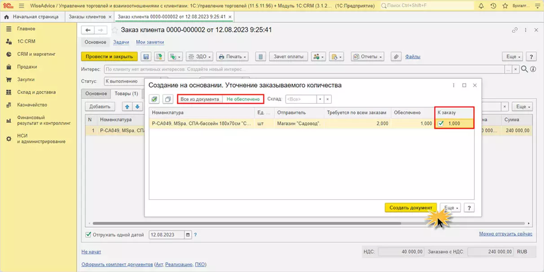Click the uncheck all rows icon in dialog
544x272 pixels.
[x=167, y=99]
